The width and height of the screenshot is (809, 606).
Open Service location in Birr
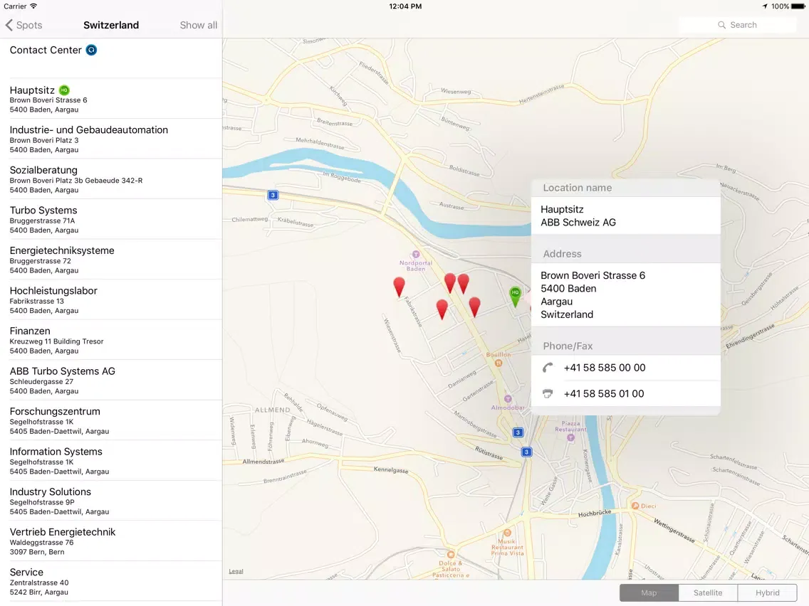111,581
